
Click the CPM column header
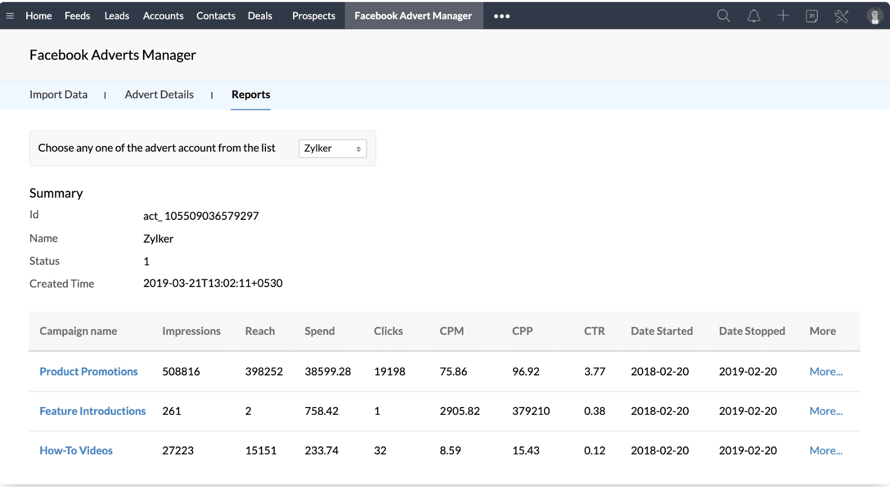452,331
